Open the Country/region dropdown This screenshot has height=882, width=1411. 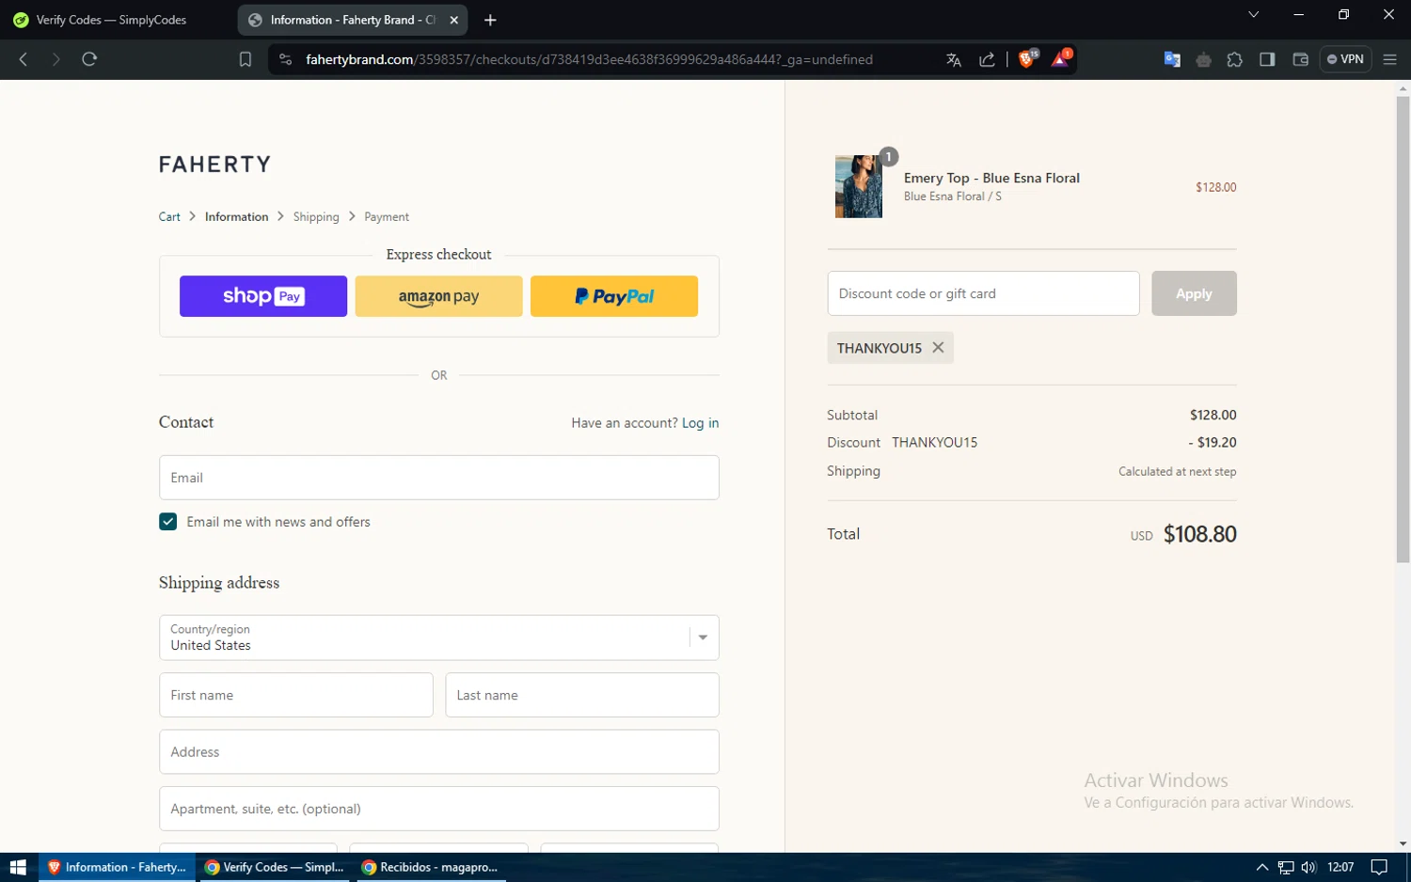[x=439, y=638]
